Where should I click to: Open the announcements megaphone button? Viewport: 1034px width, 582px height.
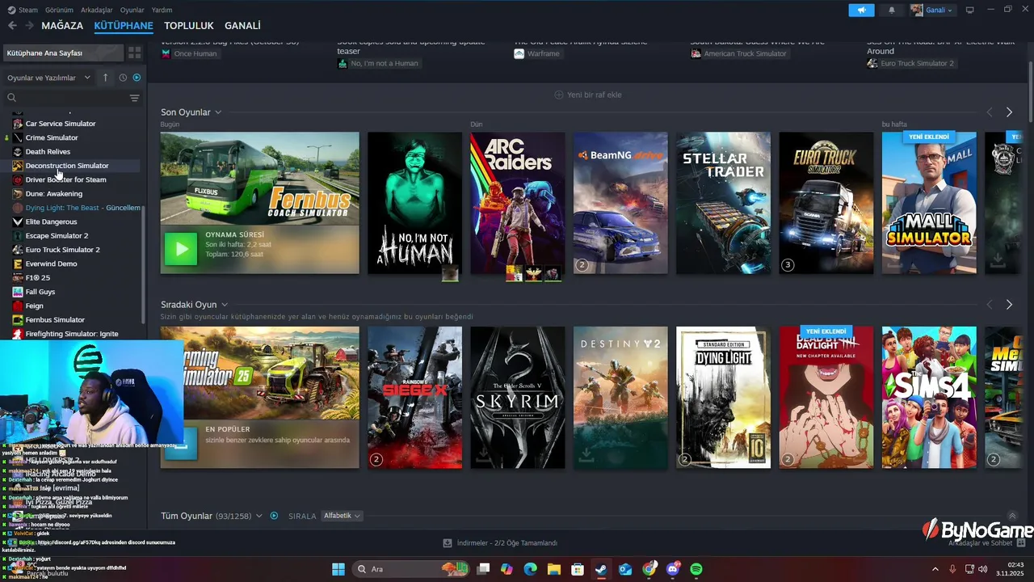tap(861, 10)
